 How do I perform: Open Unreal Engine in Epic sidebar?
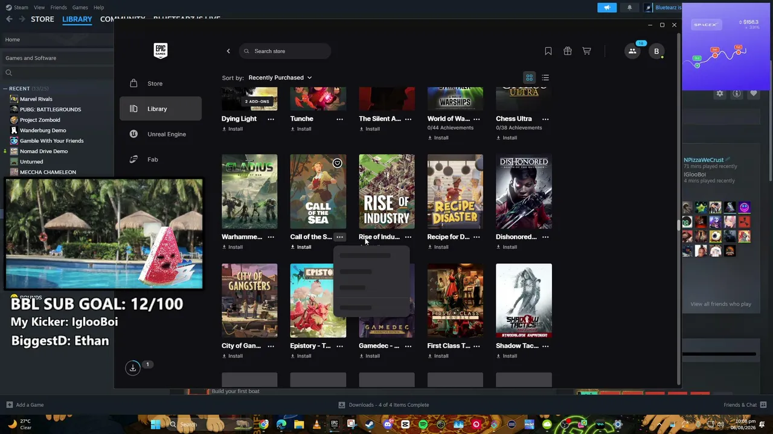point(161,134)
